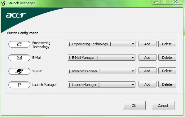
Task: Expand the Launch Manager dropdown
Action: click(102, 85)
